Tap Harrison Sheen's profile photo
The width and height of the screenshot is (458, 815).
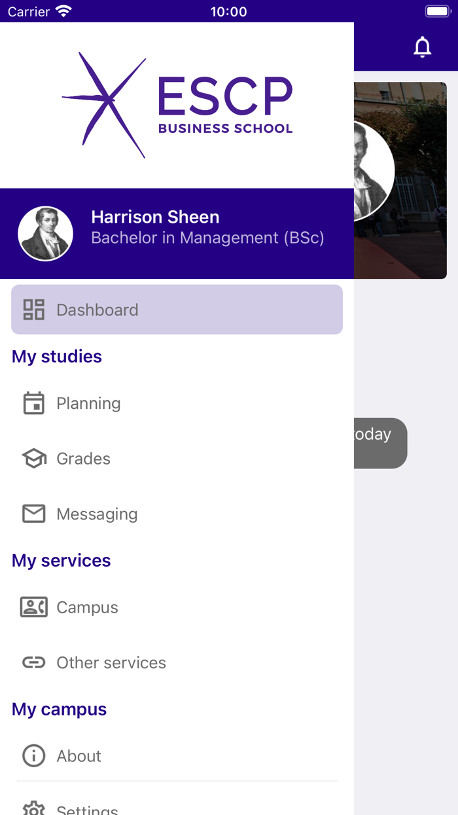pos(45,233)
